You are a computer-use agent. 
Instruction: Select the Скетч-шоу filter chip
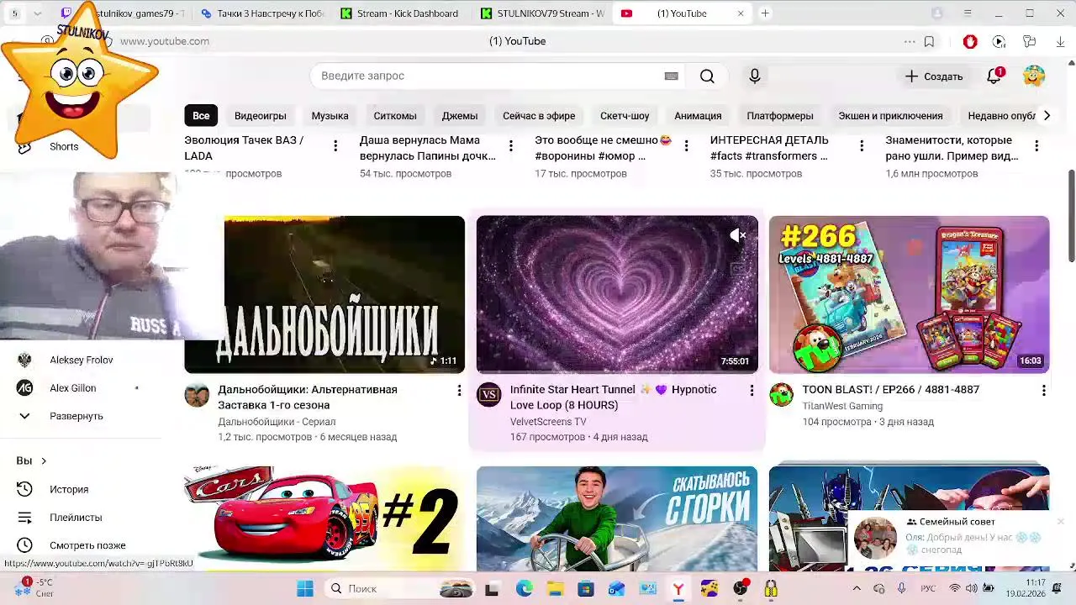pos(625,116)
